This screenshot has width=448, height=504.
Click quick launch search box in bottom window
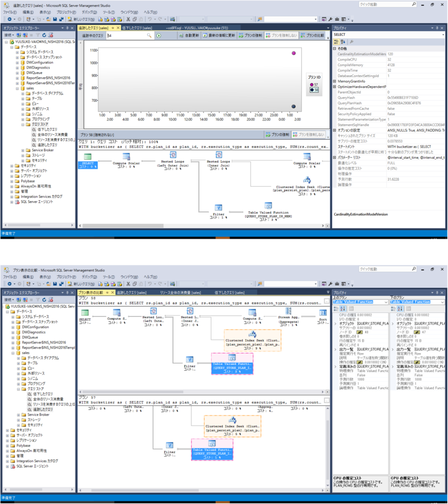pos(388,269)
